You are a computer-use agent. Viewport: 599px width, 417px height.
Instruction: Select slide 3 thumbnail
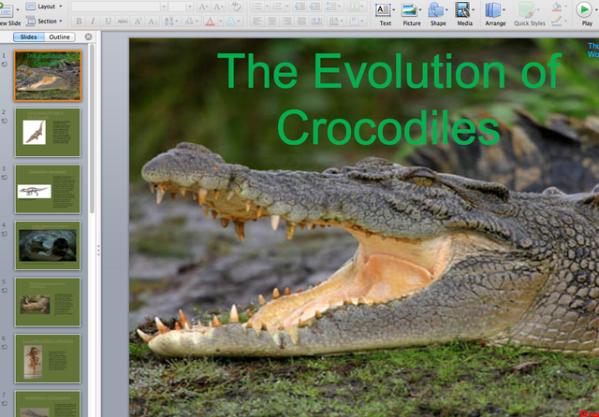[48, 189]
